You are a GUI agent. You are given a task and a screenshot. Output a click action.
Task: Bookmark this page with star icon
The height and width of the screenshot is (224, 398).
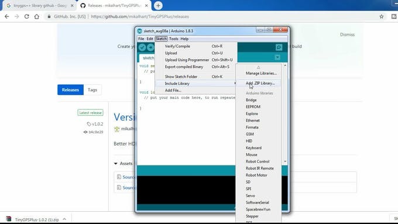(381, 16)
